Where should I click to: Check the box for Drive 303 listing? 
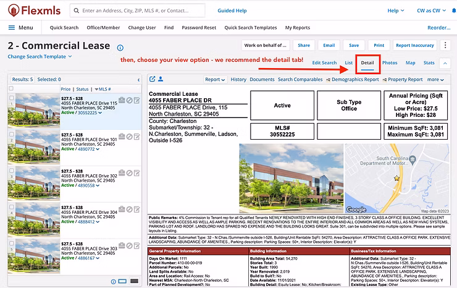[x=11, y=244]
